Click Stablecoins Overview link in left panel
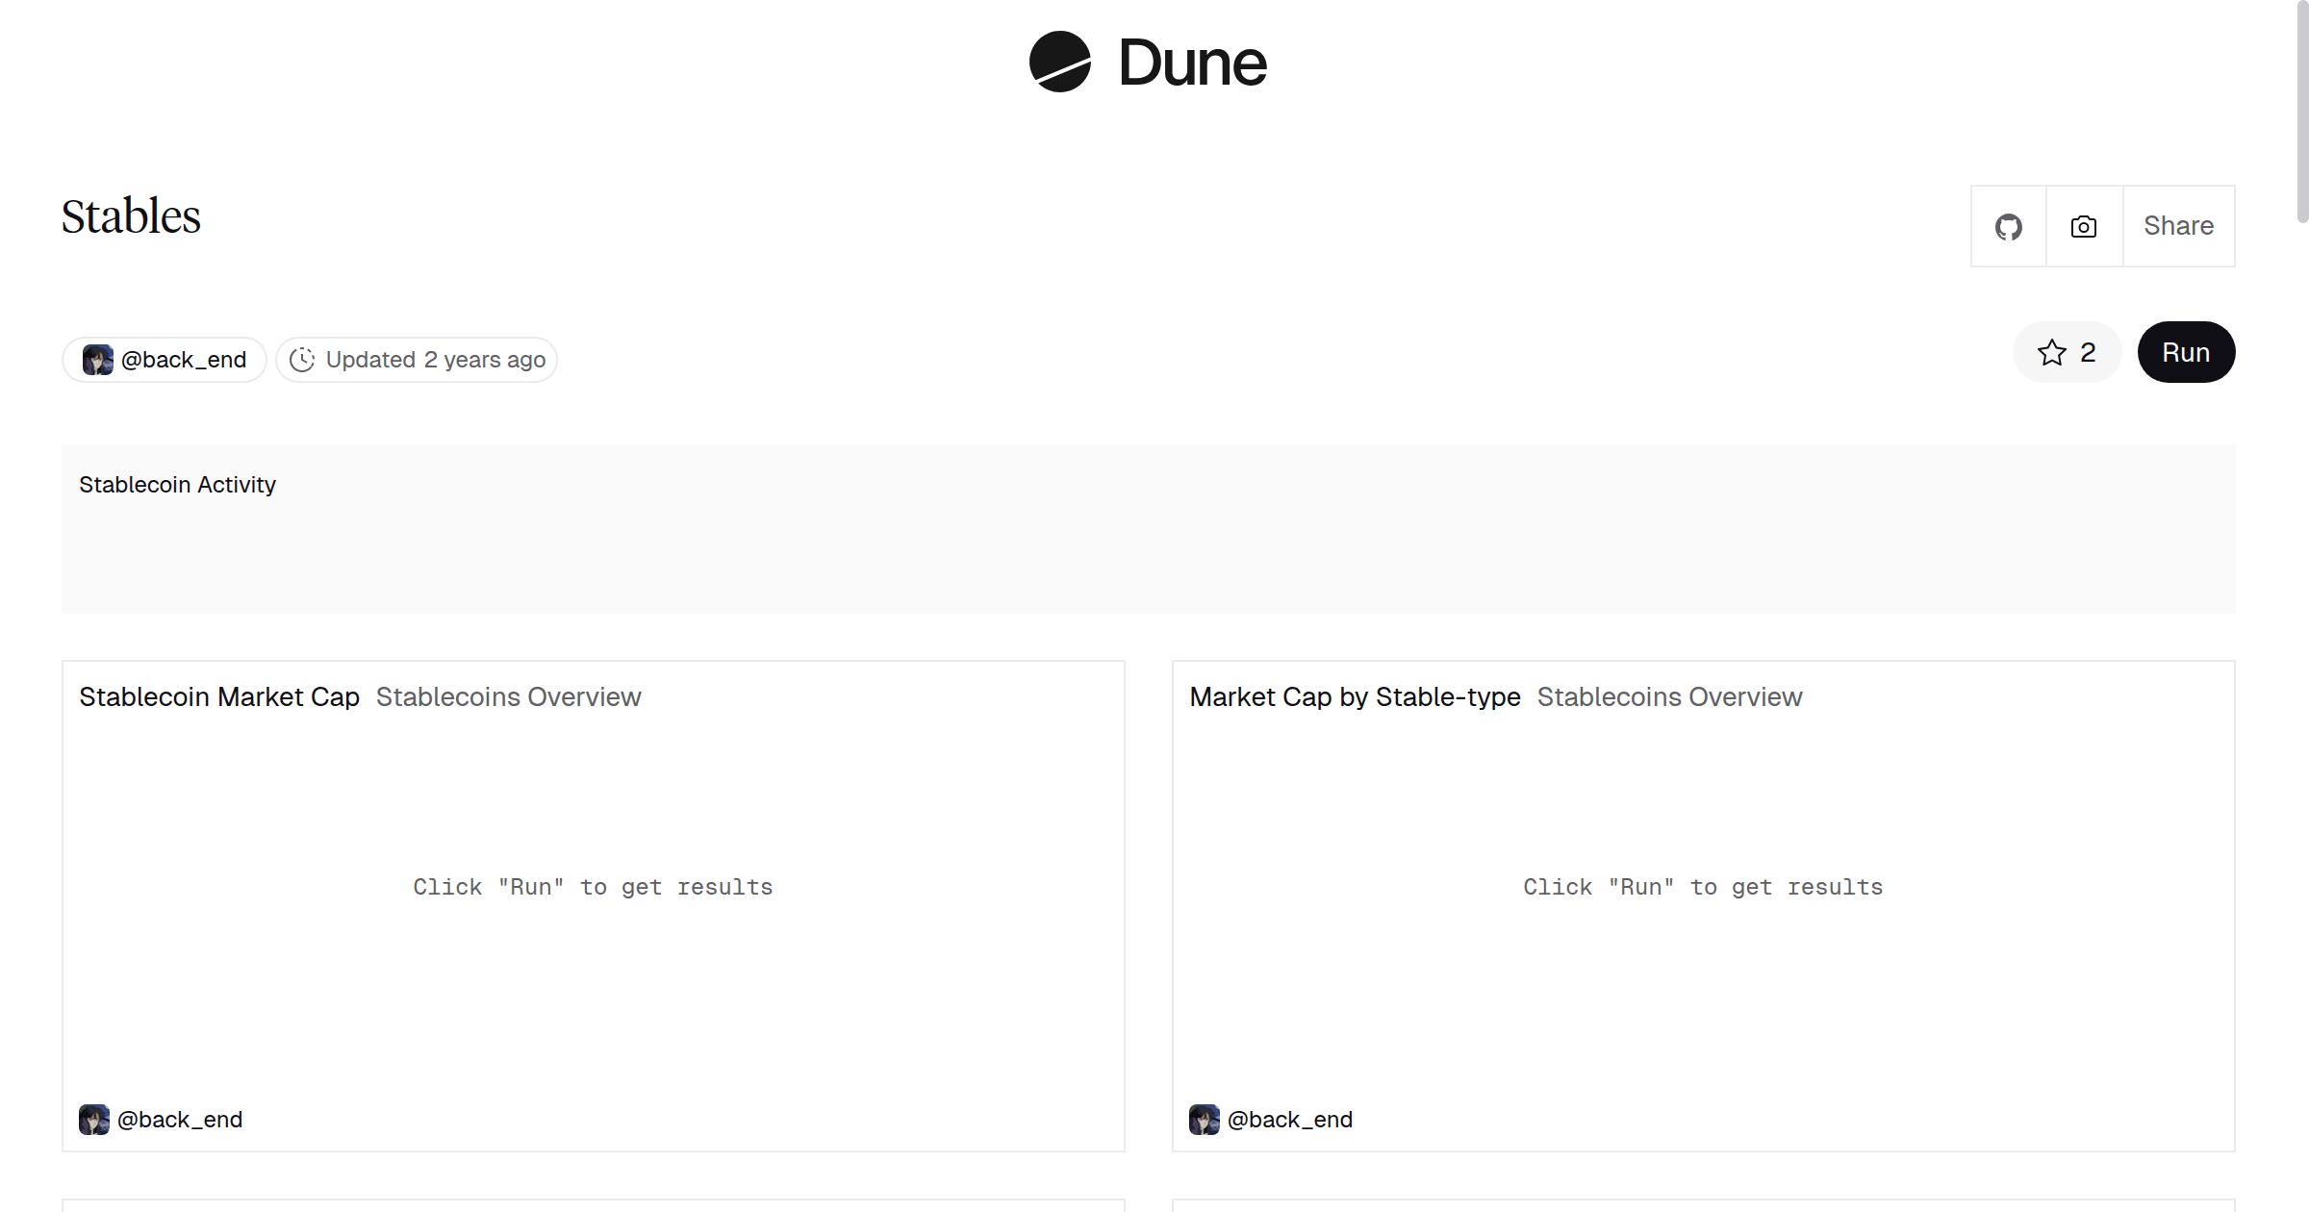 [508, 697]
